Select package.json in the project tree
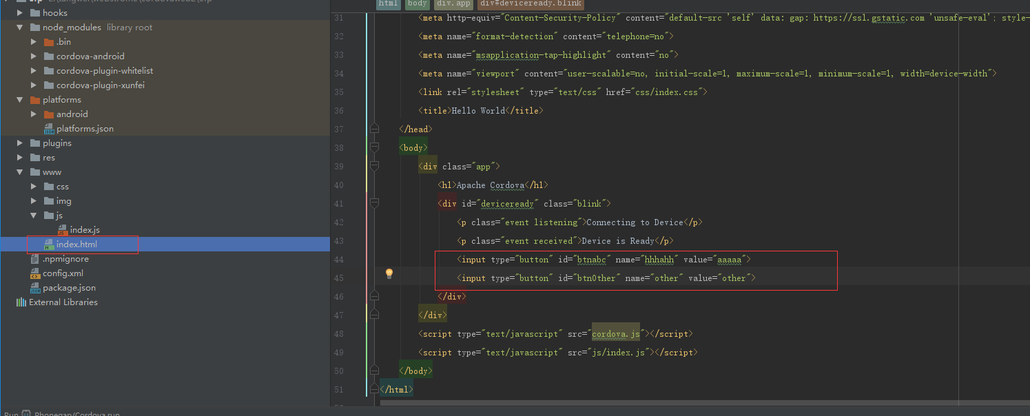Viewport: 1030px width, 416px height. [69, 288]
